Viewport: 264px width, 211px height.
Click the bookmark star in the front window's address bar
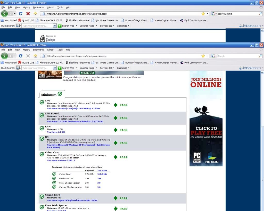pyautogui.click(x=203, y=56)
